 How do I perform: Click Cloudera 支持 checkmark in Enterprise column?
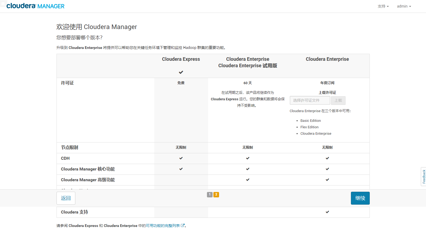click(327, 212)
